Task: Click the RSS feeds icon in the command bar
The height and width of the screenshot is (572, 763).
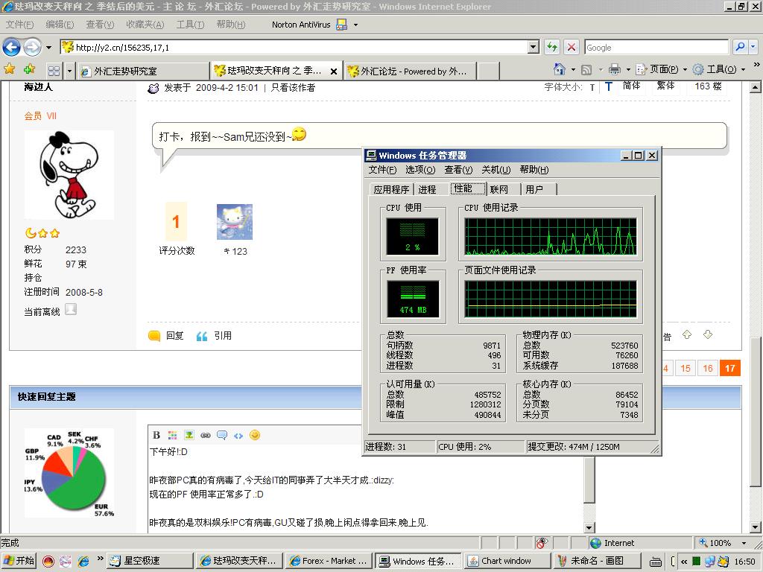Action: point(586,70)
